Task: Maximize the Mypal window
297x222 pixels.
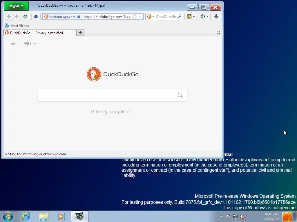Action: click(x=204, y=7)
